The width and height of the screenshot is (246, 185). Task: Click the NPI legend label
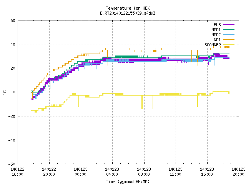[217, 40]
